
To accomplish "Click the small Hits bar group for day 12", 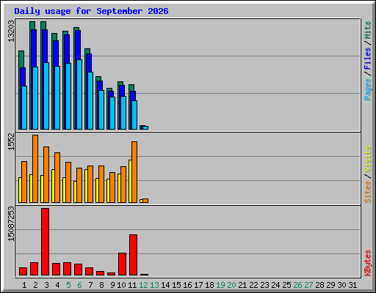I will (x=144, y=127).
